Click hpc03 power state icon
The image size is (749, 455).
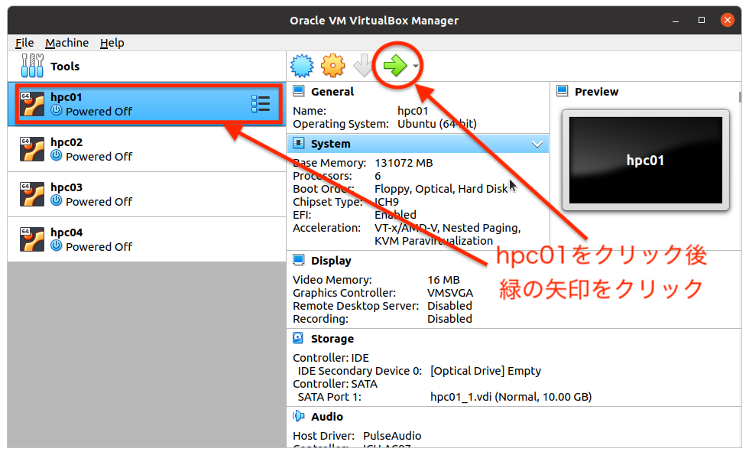(57, 200)
